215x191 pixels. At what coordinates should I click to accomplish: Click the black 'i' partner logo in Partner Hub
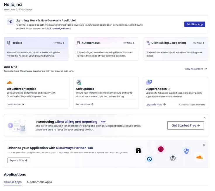138,151
